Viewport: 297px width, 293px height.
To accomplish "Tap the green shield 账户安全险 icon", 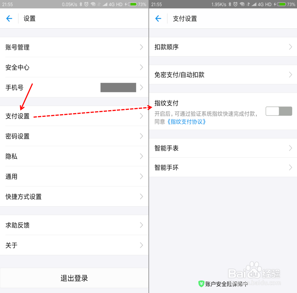I will click(x=201, y=284).
